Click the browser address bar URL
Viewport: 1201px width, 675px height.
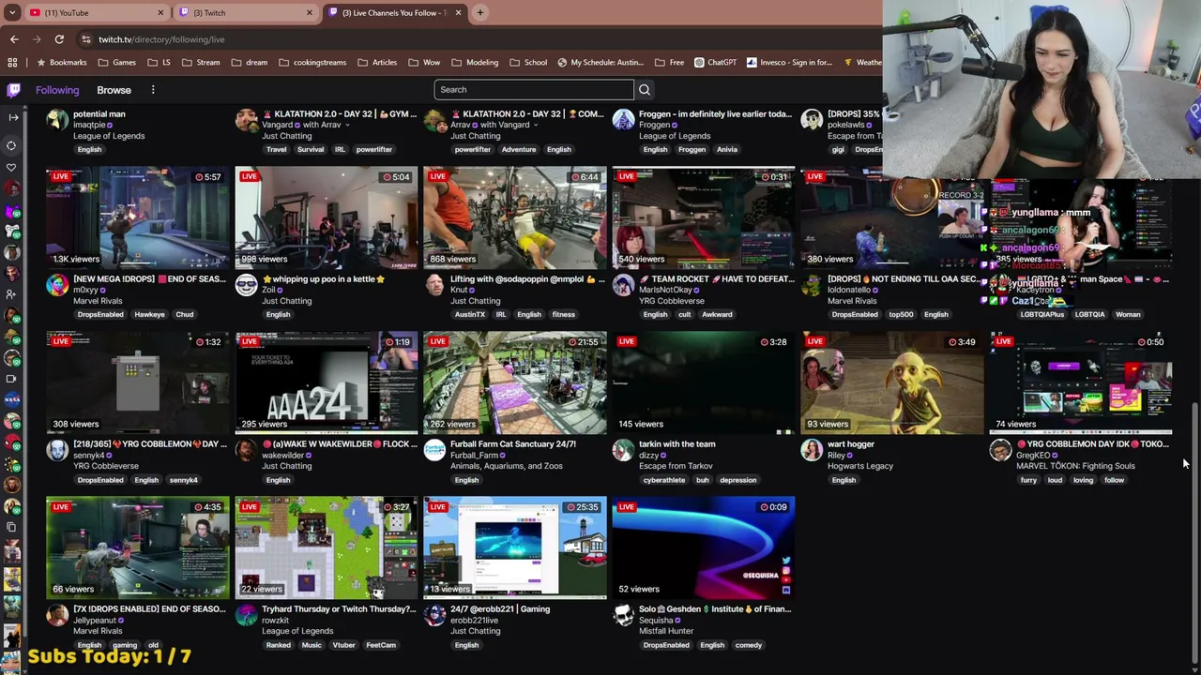tap(161, 39)
